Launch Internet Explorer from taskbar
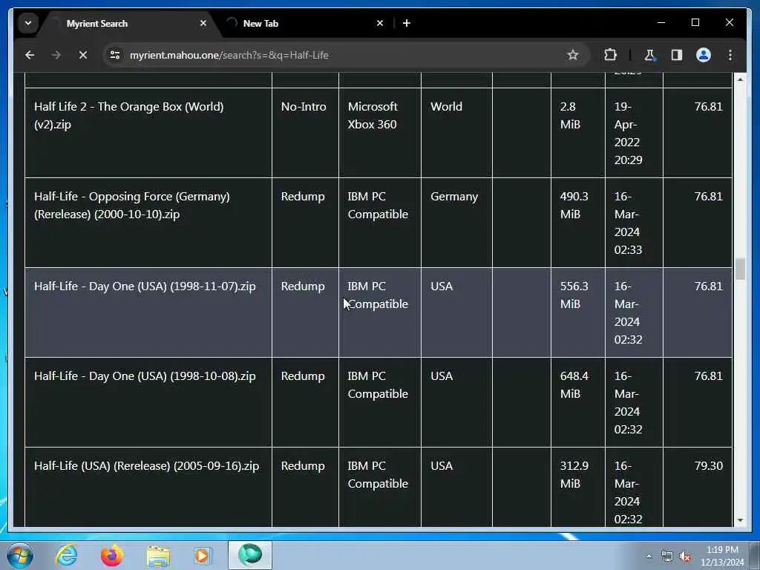 pos(66,555)
